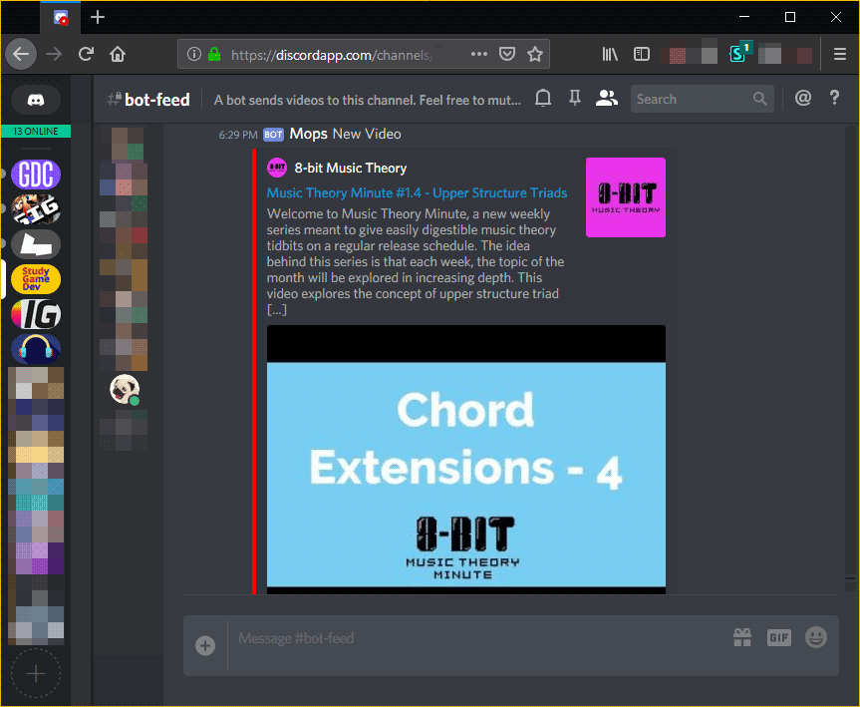Viewport: 860px width, 707px height.
Task: Expand the channel topic description
Action: 367,100
